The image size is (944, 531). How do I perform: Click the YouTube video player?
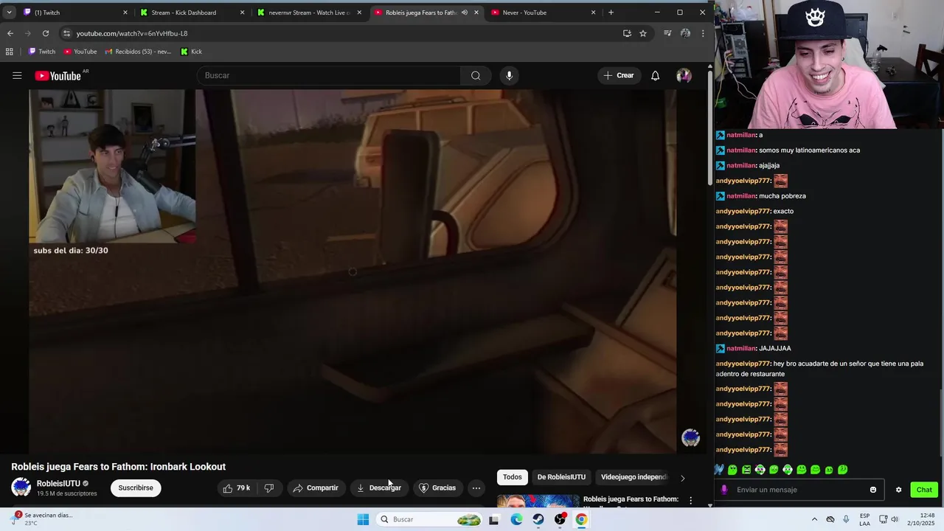click(353, 271)
